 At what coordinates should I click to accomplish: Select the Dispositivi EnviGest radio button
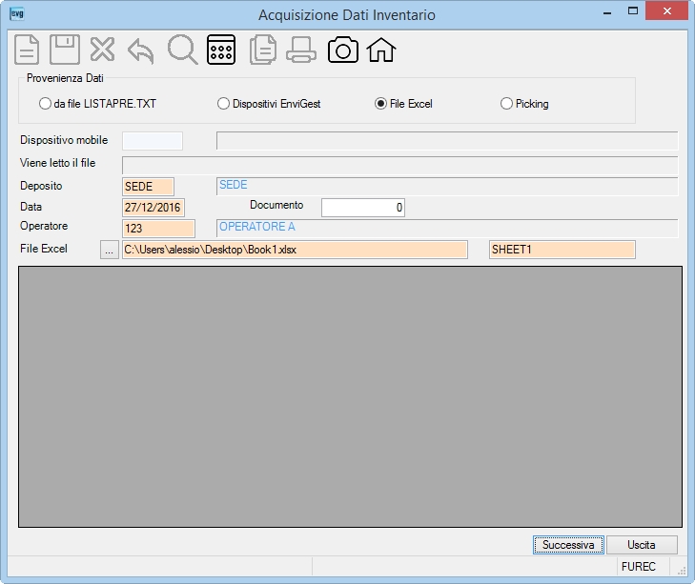[269, 104]
